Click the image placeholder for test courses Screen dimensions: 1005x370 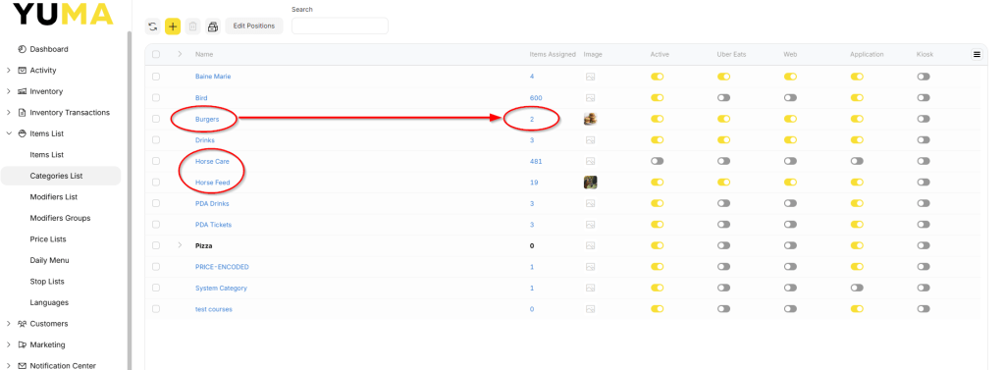(x=590, y=309)
